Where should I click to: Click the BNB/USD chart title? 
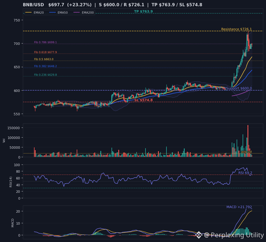pyautogui.click(x=33, y=5)
